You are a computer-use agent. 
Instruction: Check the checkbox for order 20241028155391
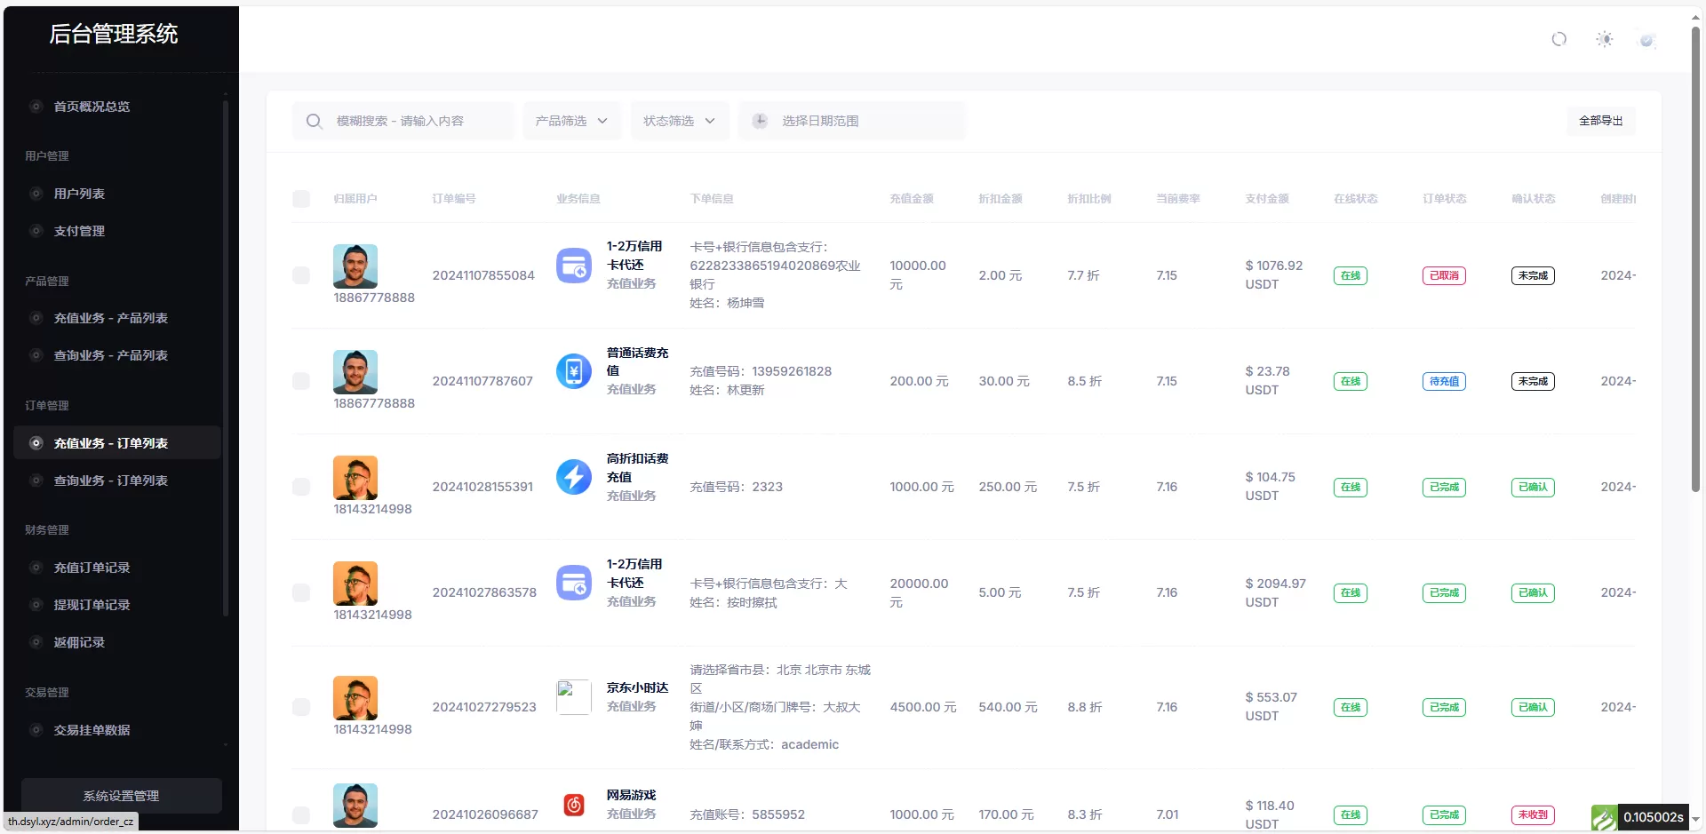(x=301, y=487)
